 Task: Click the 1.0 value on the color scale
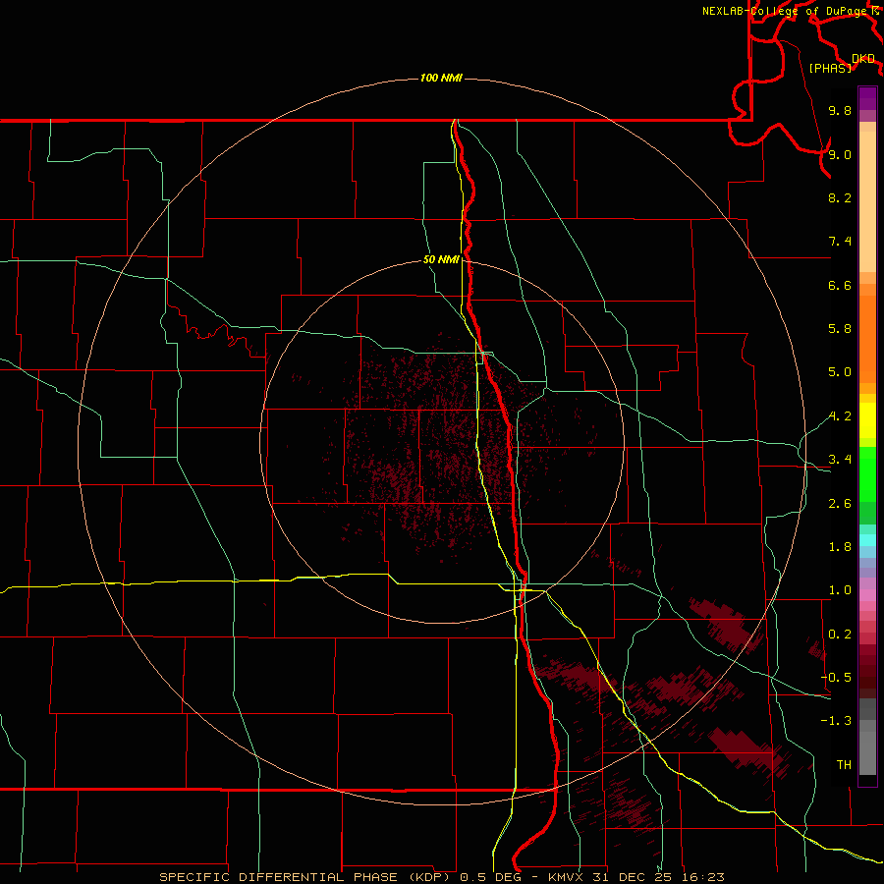tap(840, 590)
